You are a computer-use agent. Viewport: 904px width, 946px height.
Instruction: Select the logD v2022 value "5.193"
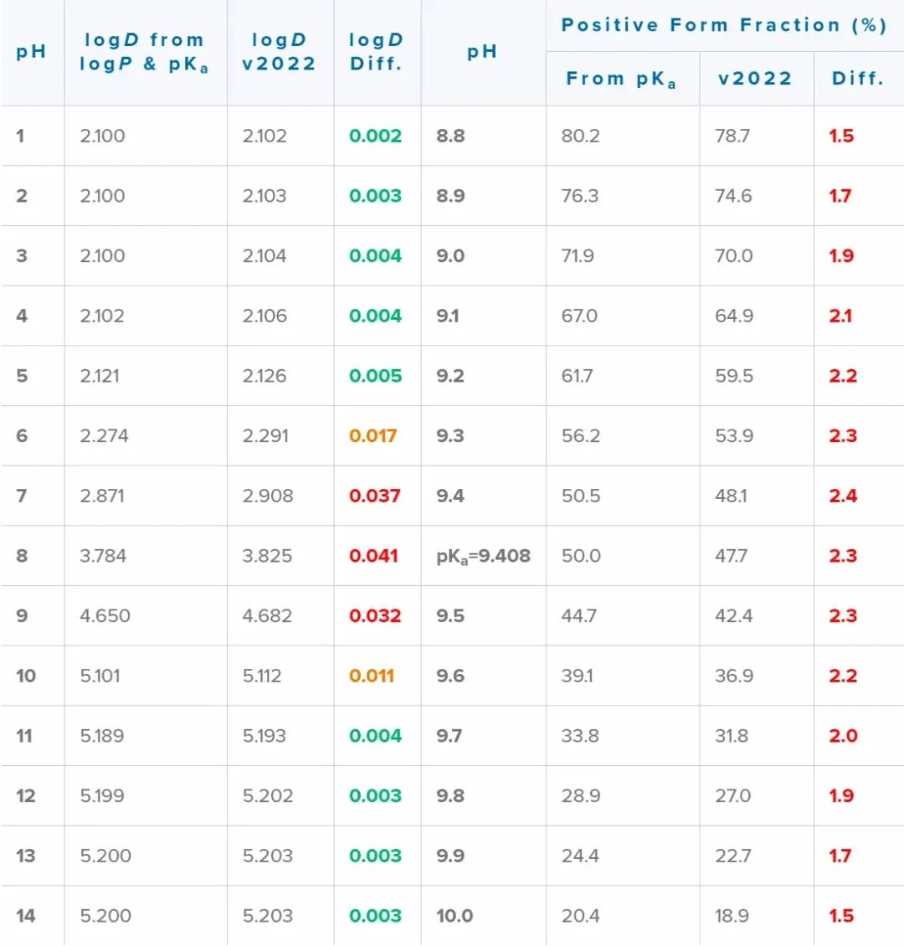pyautogui.click(x=265, y=736)
